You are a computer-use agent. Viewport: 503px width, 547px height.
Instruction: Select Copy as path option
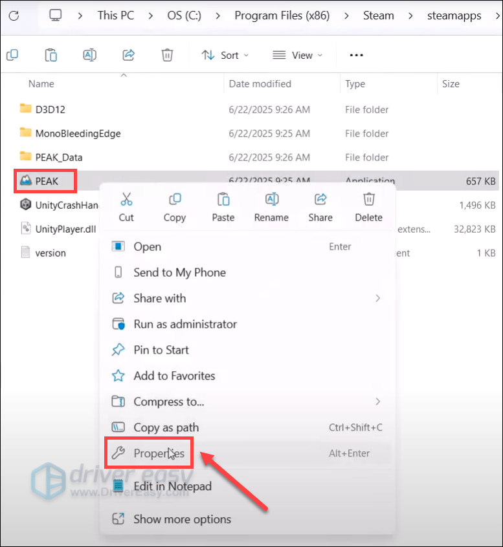pos(166,427)
